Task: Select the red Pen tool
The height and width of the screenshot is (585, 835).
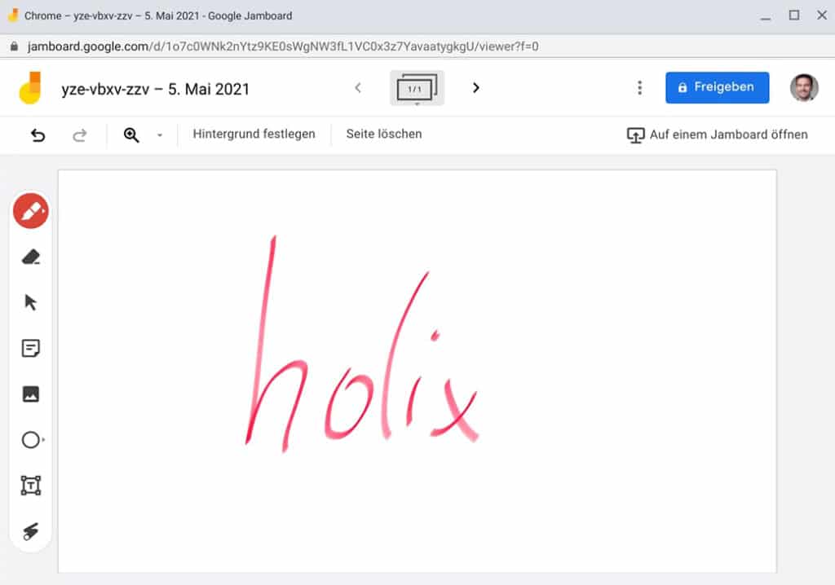Action: [30, 210]
